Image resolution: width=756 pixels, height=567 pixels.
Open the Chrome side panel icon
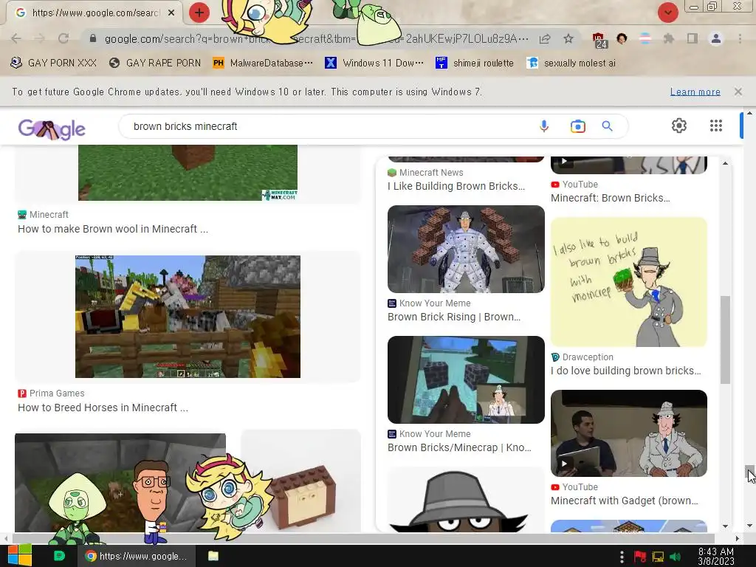[x=693, y=38]
